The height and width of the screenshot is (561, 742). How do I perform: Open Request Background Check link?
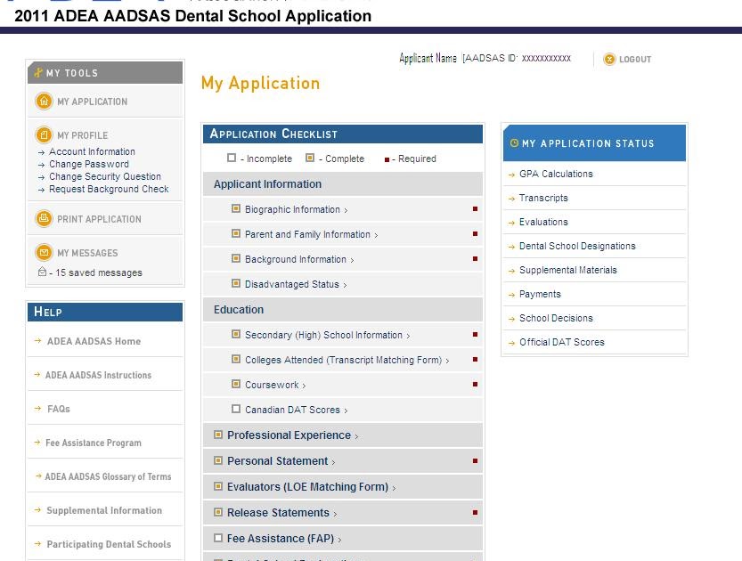point(109,189)
